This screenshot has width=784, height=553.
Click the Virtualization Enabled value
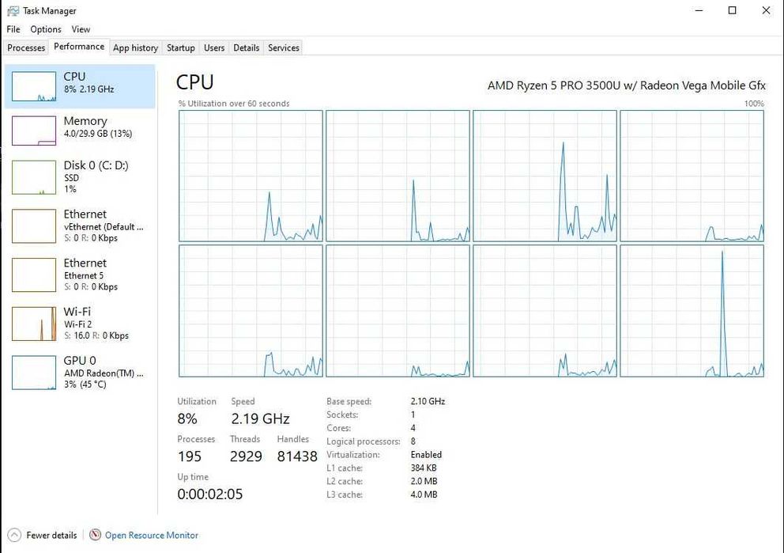tap(426, 454)
